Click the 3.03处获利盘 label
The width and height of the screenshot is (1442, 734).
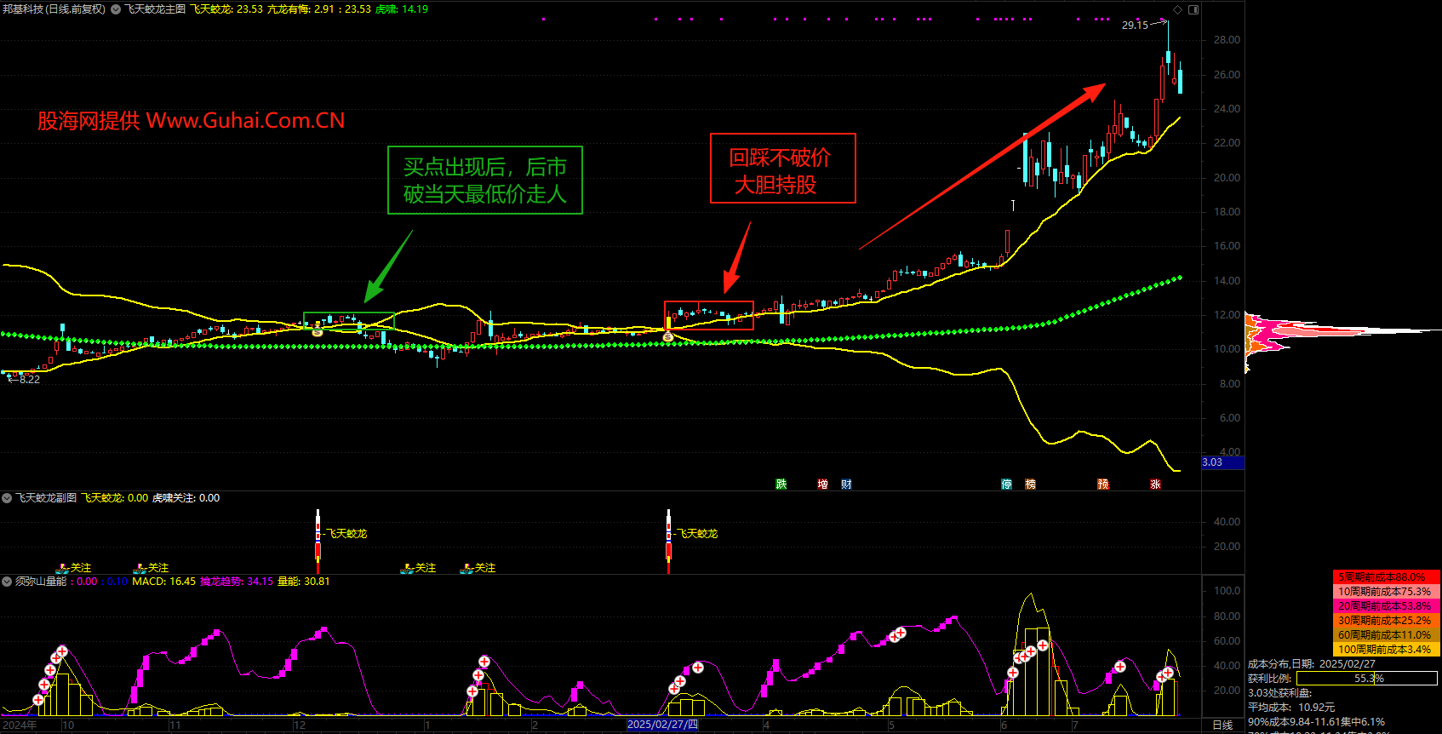tap(1279, 693)
